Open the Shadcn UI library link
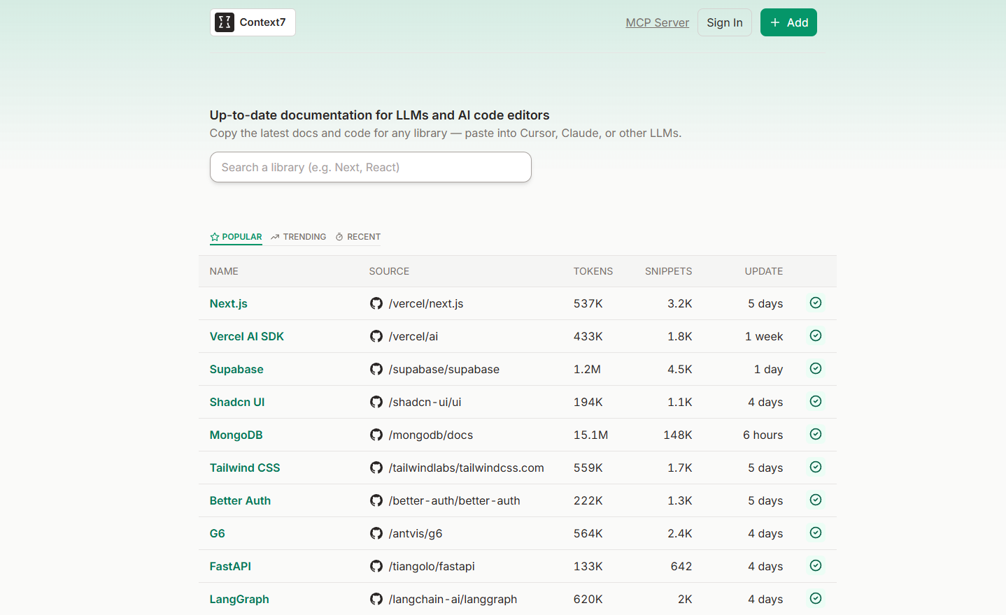Image resolution: width=1006 pixels, height=615 pixels. click(237, 402)
